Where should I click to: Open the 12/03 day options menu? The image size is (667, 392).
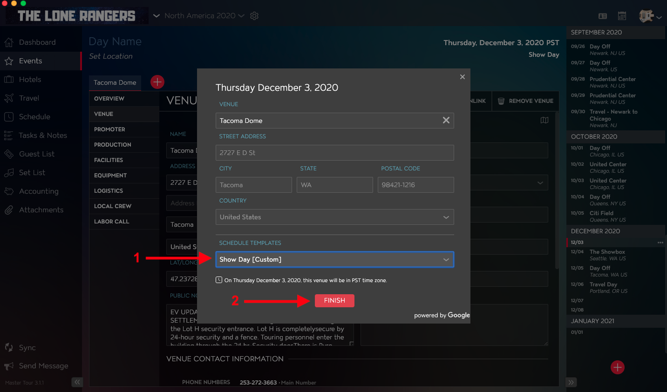660,243
